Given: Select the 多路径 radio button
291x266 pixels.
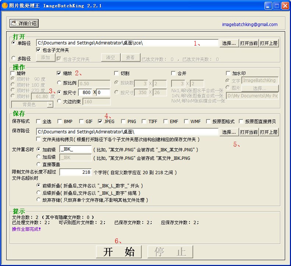Looking at the screenshot, I should pyautogui.click(x=14, y=58).
